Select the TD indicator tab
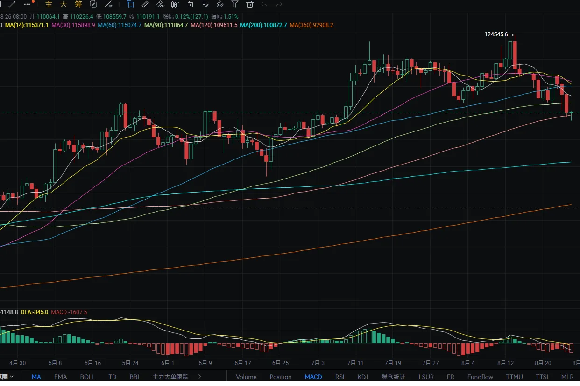This screenshot has height=386, width=580. 112,377
